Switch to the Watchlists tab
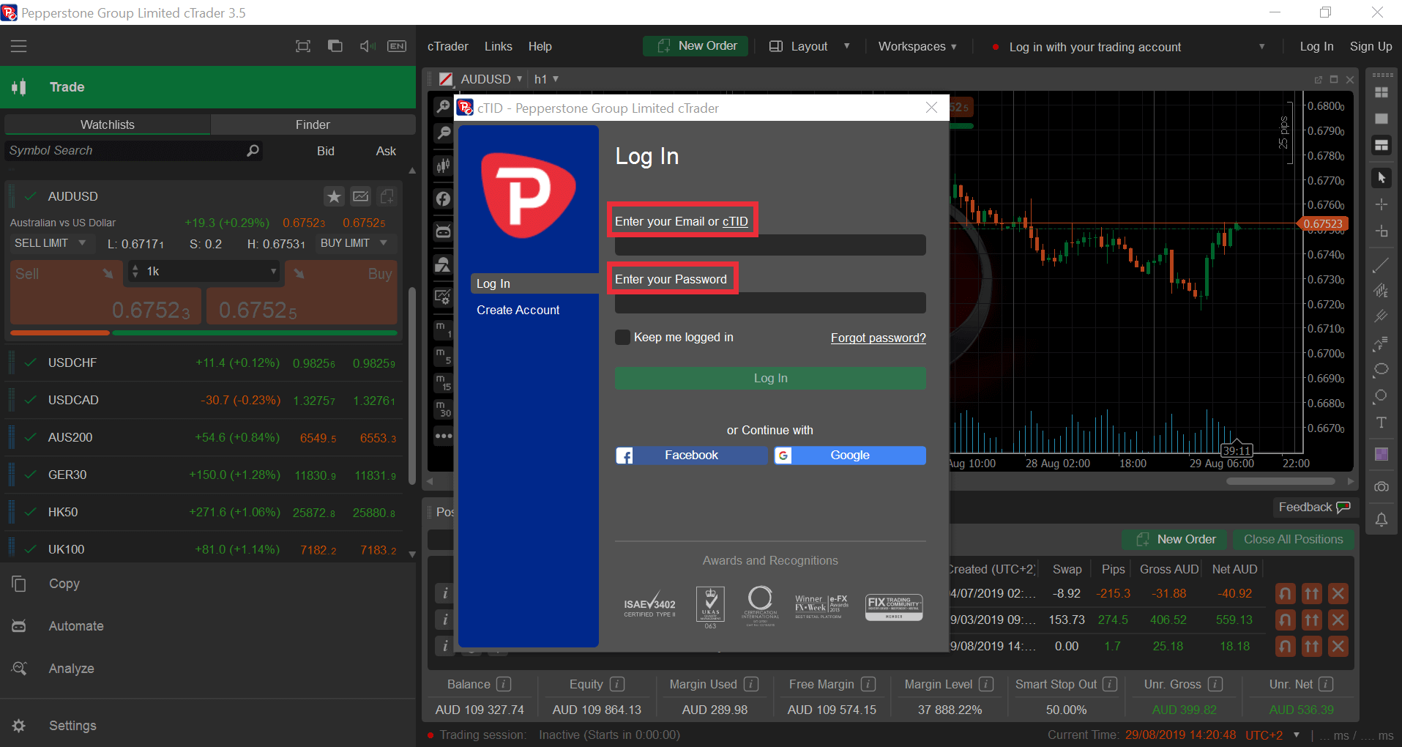Viewport: 1402px width, 747px height. click(x=108, y=124)
